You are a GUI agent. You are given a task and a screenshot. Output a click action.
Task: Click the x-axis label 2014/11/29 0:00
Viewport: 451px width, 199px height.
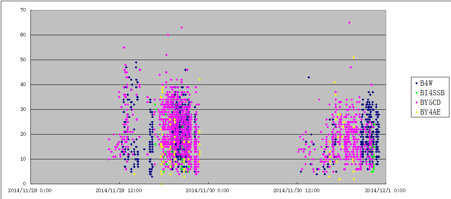coord(30,190)
